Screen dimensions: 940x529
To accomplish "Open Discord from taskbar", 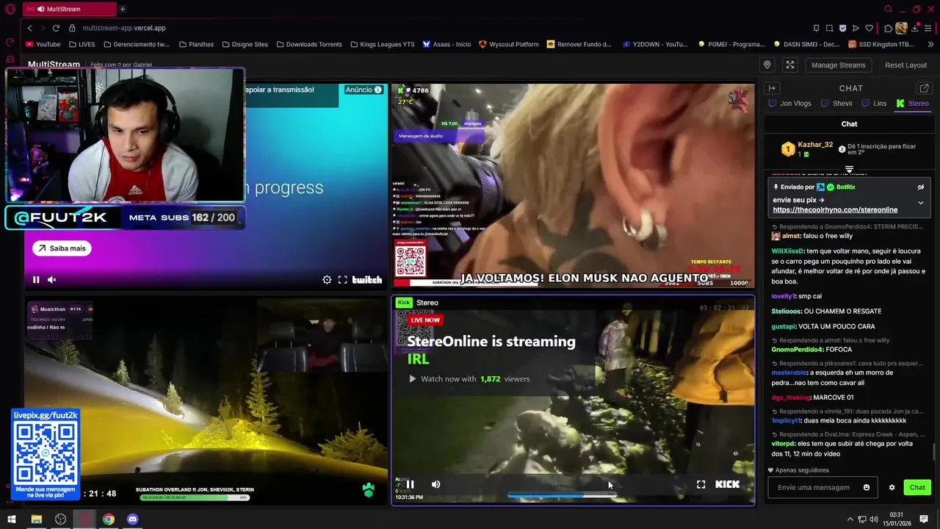I will 132,519.
